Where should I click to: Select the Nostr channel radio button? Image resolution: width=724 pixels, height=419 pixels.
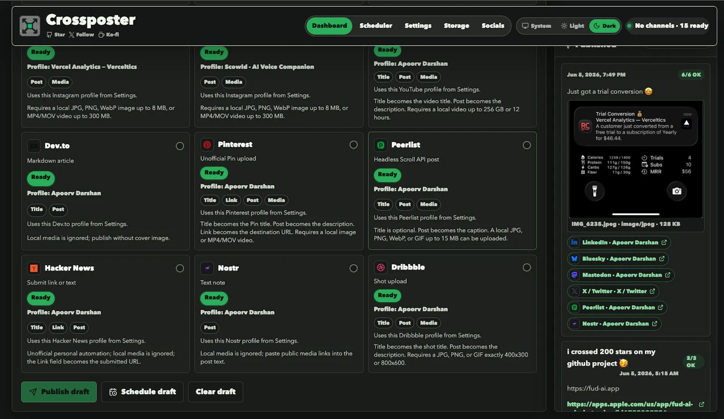pos(353,269)
